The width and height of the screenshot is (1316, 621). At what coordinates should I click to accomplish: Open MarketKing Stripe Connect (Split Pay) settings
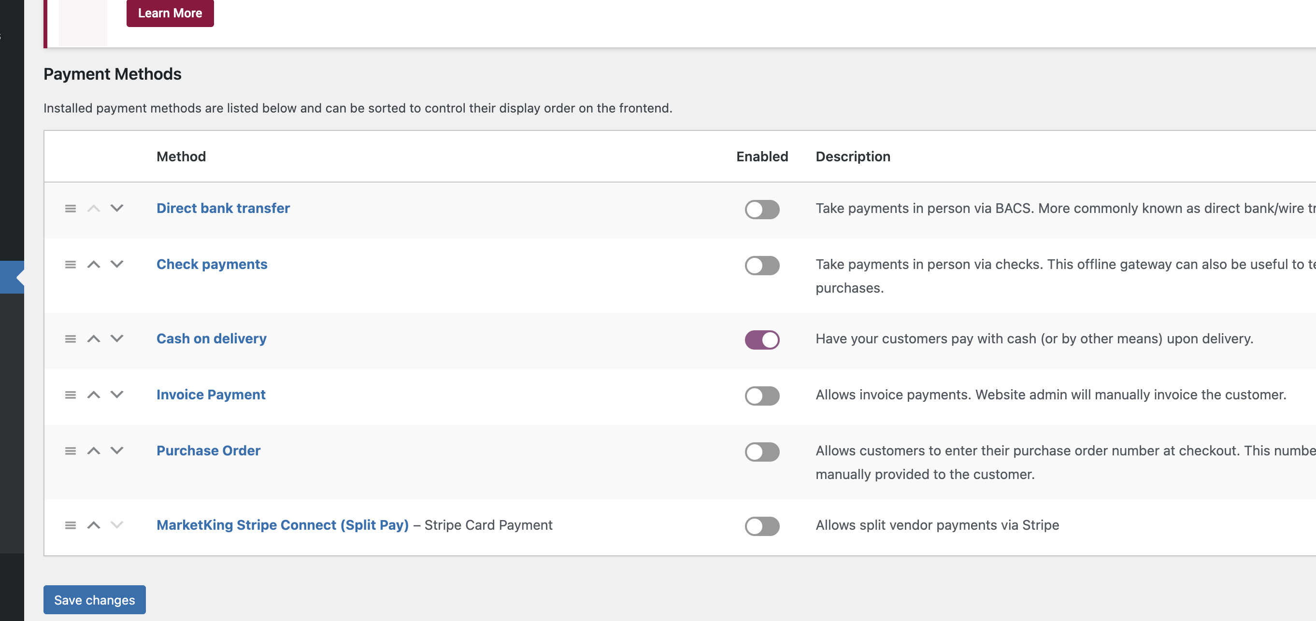pos(283,525)
